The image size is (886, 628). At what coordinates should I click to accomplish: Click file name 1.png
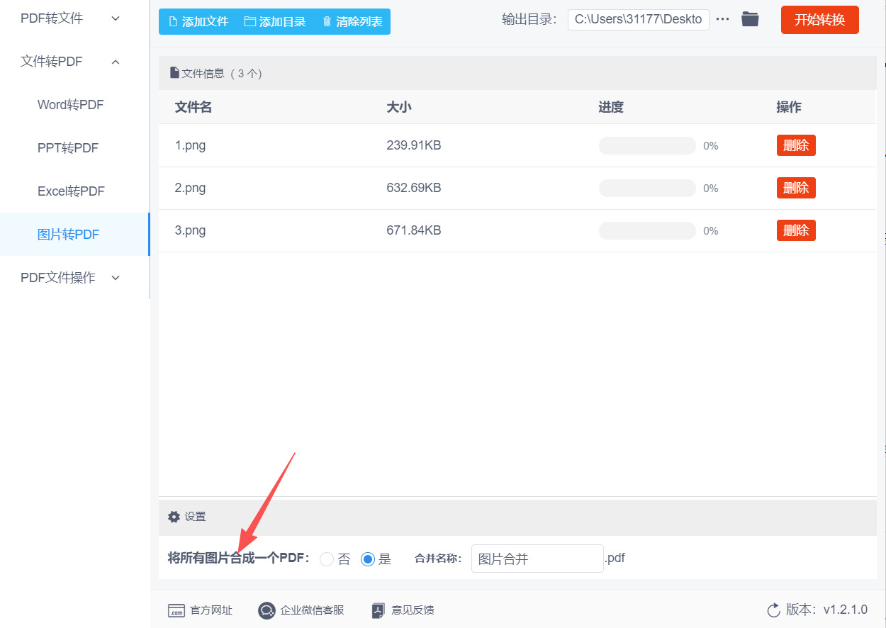(x=191, y=146)
